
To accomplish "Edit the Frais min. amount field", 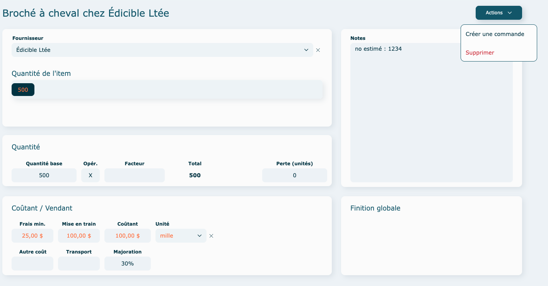I will [32, 236].
